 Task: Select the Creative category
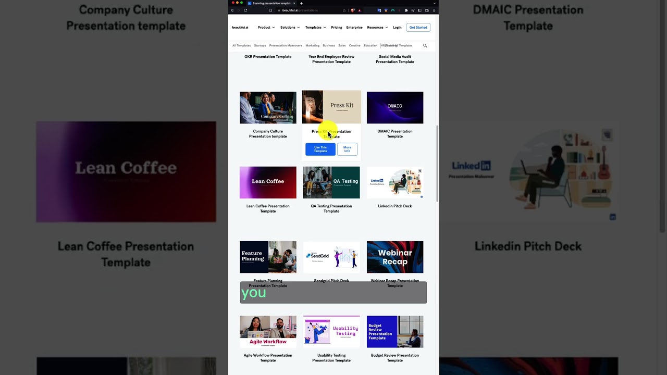pyautogui.click(x=355, y=46)
